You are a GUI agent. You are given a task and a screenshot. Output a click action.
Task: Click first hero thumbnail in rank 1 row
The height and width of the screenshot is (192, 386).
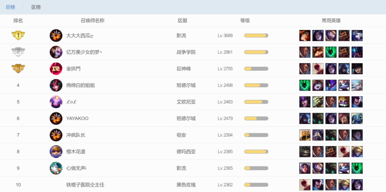(305, 35)
